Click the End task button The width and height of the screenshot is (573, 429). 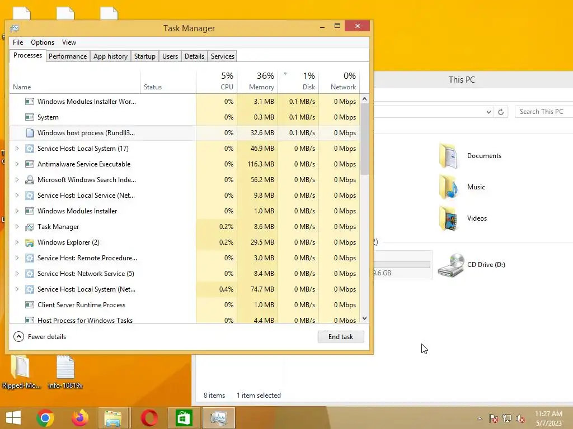click(x=341, y=337)
